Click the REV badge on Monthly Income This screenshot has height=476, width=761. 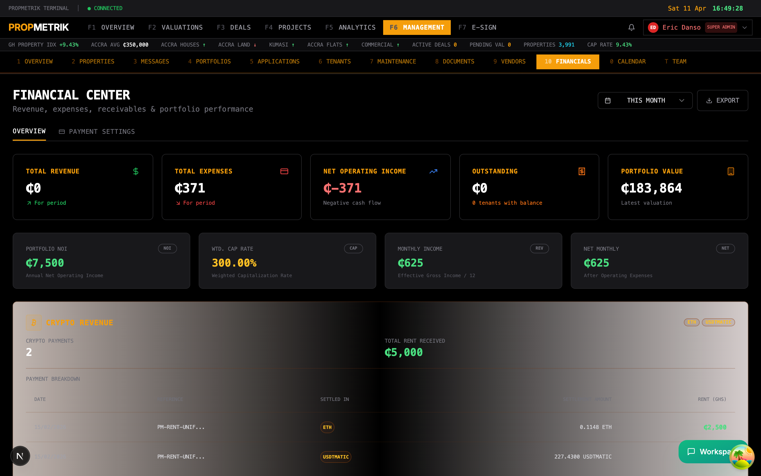point(539,248)
